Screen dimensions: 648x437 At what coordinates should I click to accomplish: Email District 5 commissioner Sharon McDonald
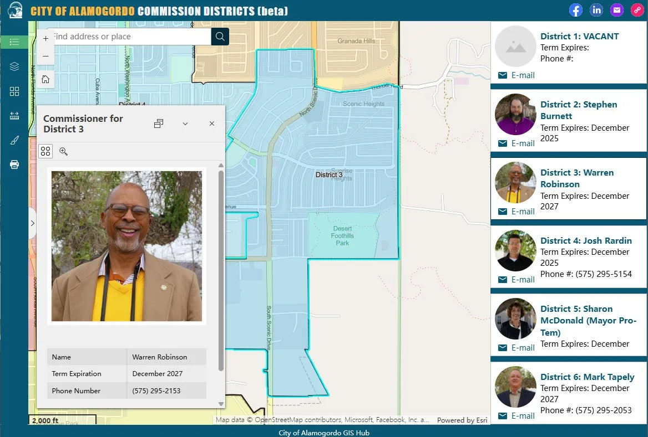pyautogui.click(x=517, y=347)
